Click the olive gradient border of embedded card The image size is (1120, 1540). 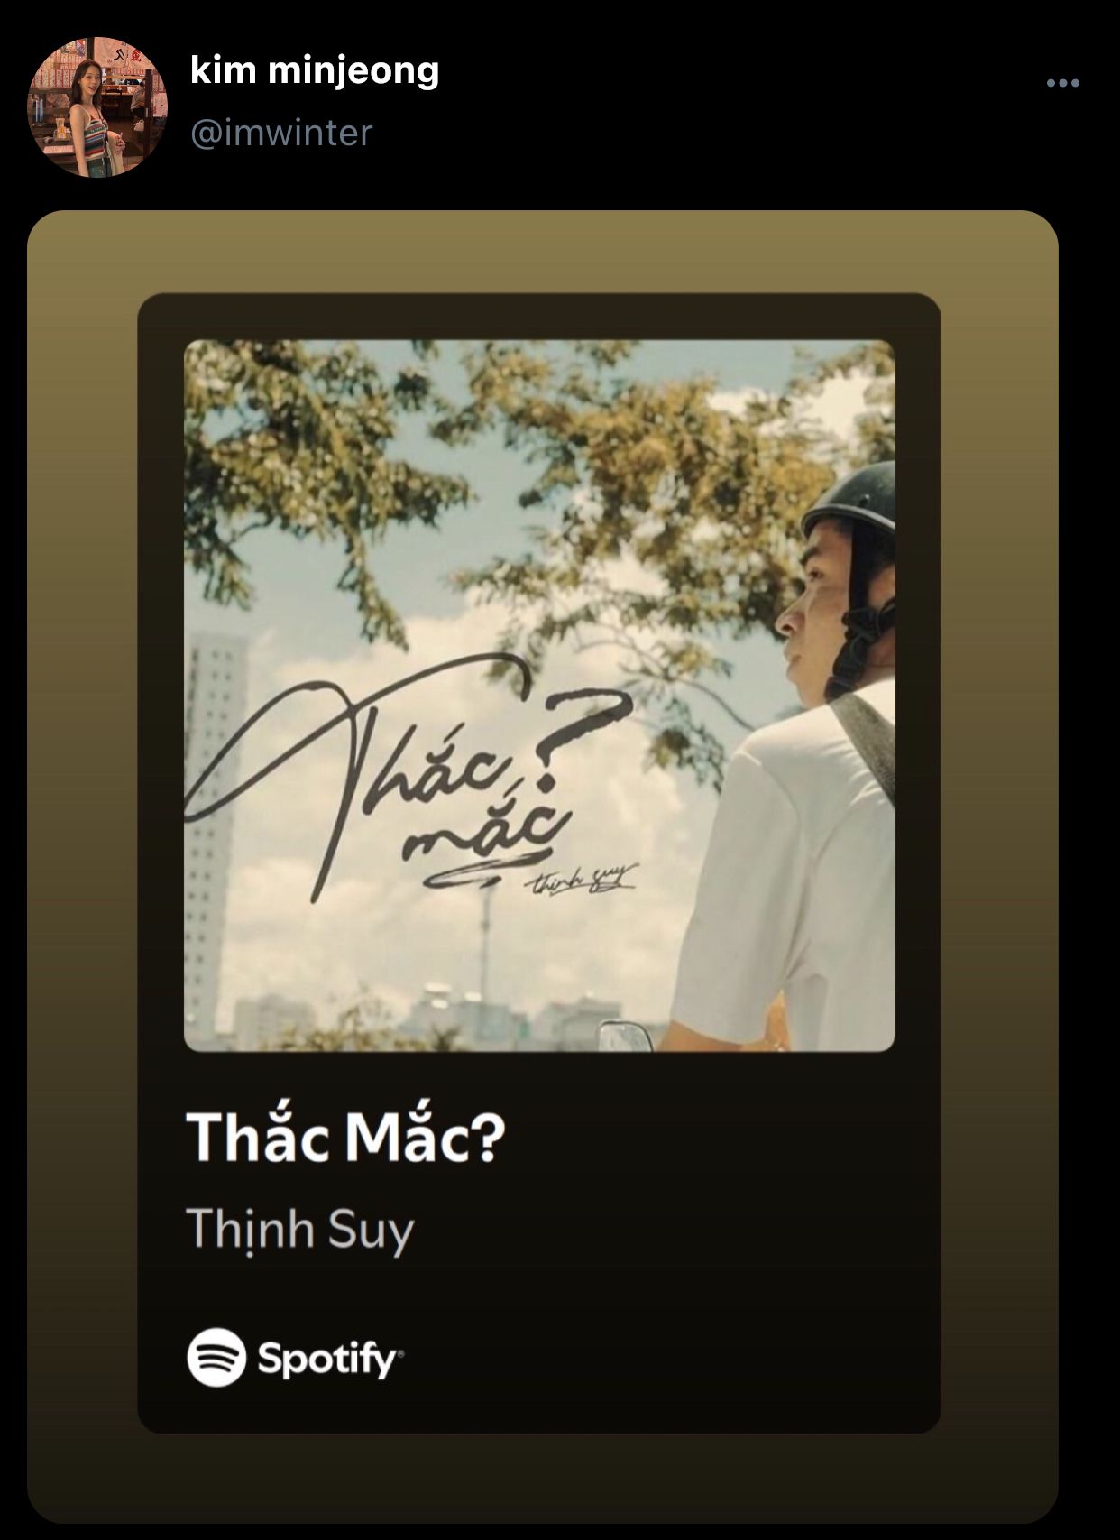tap(81, 812)
